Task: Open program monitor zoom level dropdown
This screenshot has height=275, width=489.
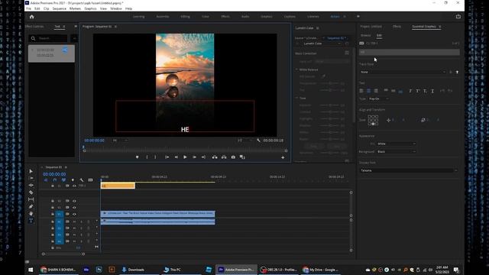Action: pyautogui.click(x=119, y=141)
